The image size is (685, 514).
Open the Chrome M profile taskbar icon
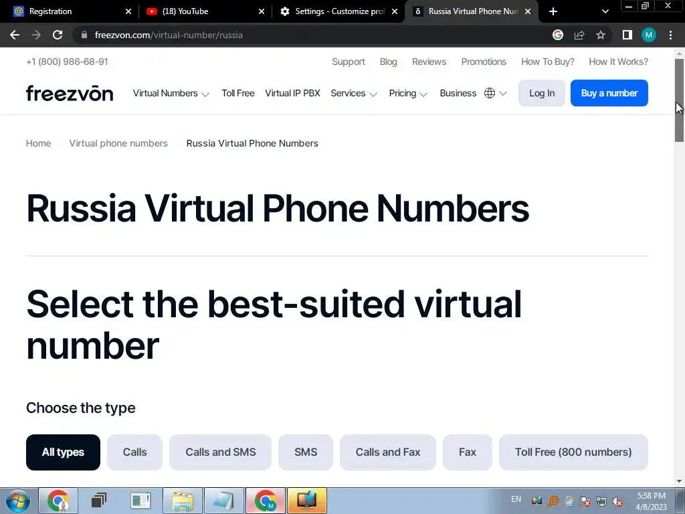pos(265,501)
